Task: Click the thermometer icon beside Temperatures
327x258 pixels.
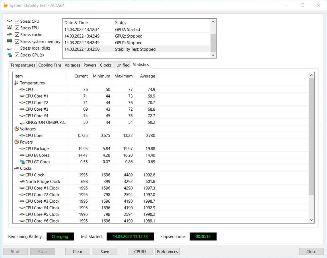Action: tap(16, 83)
